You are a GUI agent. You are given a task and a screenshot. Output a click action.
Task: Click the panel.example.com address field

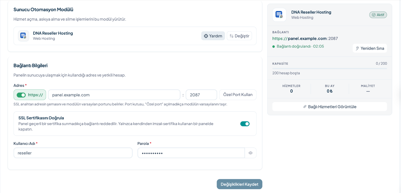(114, 95)
